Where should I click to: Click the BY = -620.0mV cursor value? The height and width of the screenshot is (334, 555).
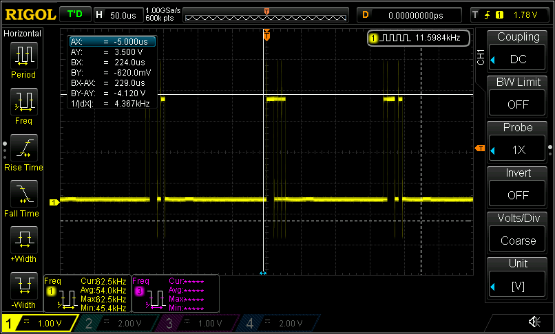pos(112,73)
